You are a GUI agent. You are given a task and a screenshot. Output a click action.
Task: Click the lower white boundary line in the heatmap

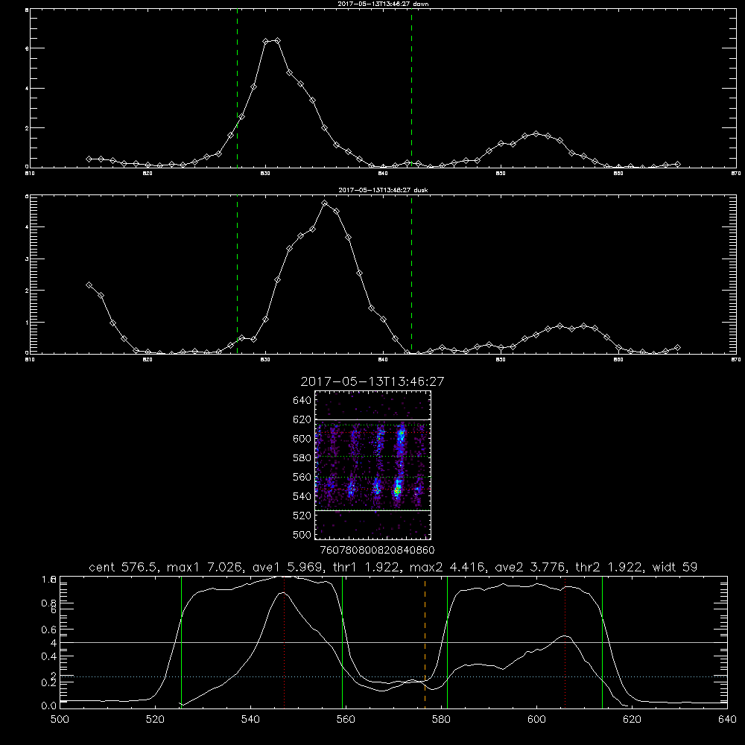[373, 510]
